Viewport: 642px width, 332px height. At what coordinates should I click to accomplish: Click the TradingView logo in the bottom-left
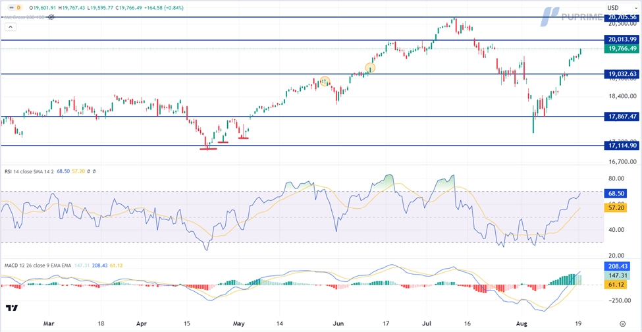point(12,308)
